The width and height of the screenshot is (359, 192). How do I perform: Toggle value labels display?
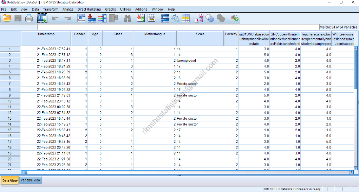tap(199, 18)
